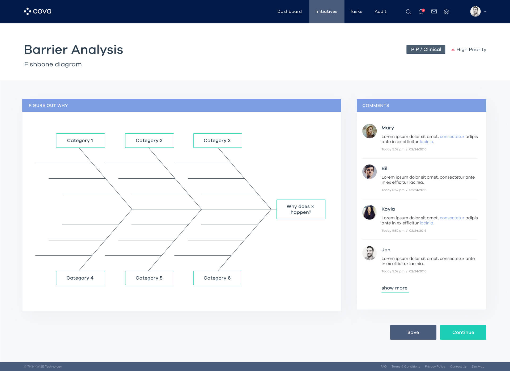510x371 pixels.
Task: Open the Tasks menu item
Action: tap(356, 11)
